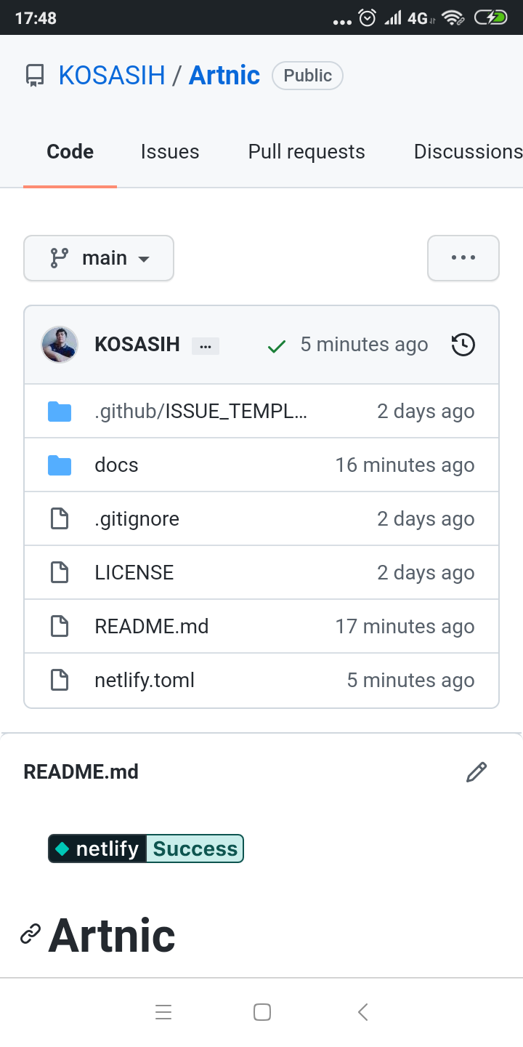Expand commit message ellipsis next to KOSASIH

click(206, 346)
